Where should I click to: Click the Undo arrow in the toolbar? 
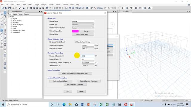tap(13, 8)
